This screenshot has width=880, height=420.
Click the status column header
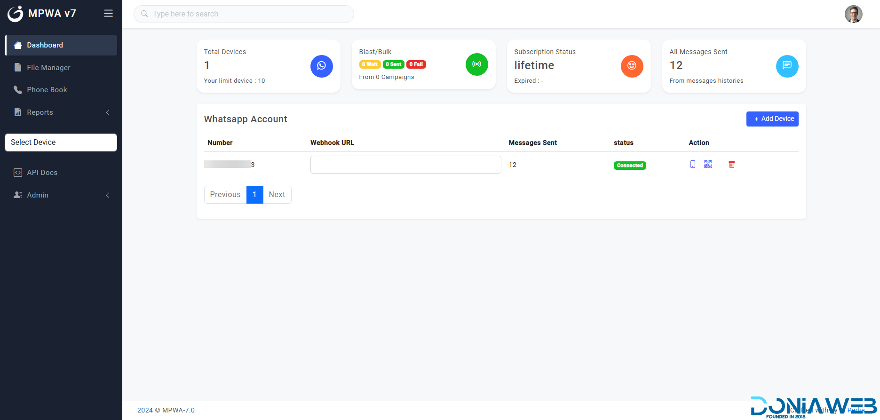coord(624,143)
